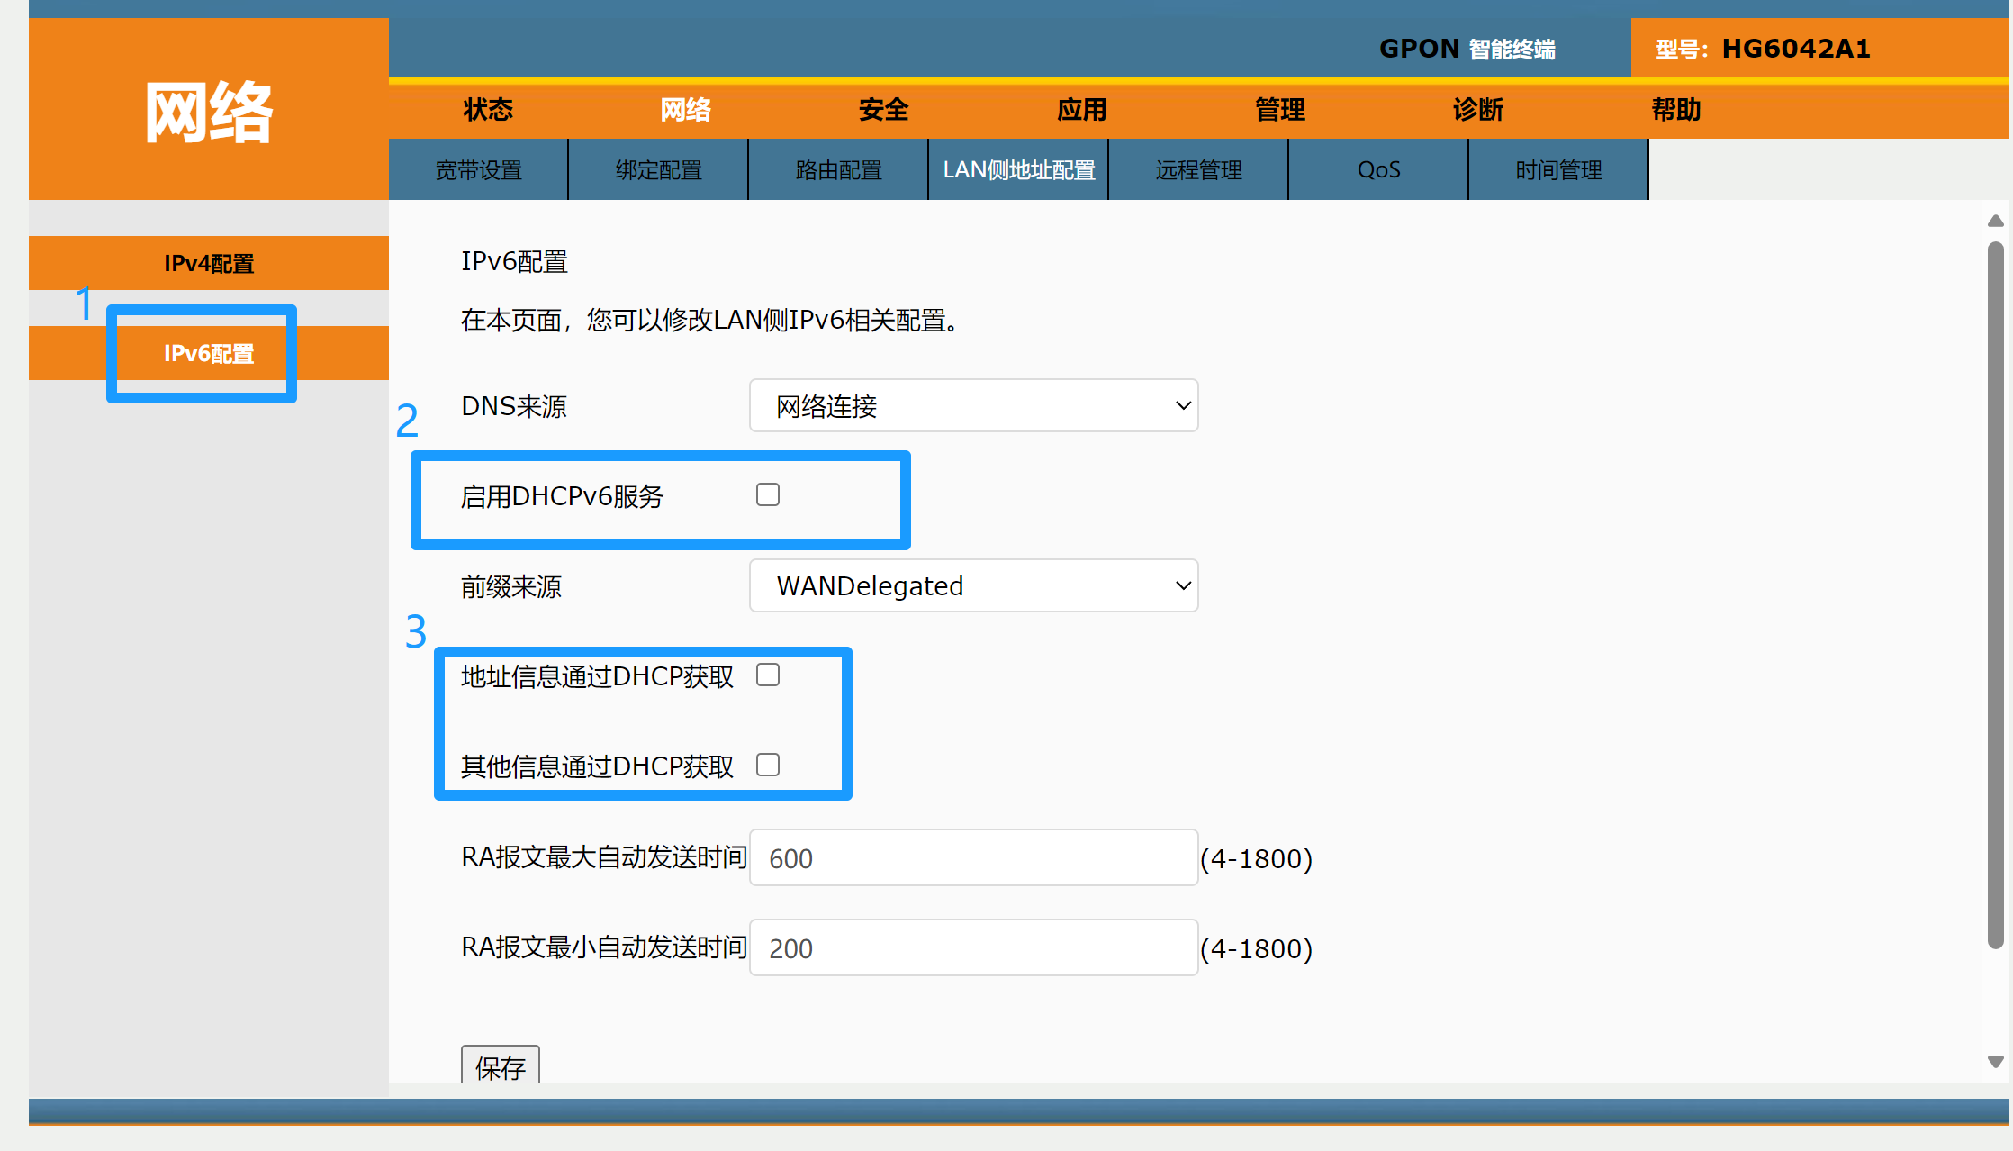Click the scrollbar up arrow

1995,221
